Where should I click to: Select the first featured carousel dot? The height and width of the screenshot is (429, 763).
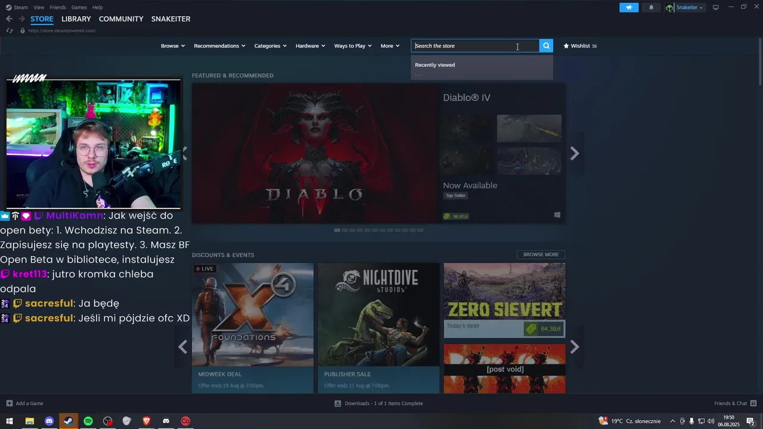point(337,230)
